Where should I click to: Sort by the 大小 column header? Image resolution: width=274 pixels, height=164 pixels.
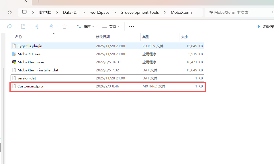click(184, 37)
